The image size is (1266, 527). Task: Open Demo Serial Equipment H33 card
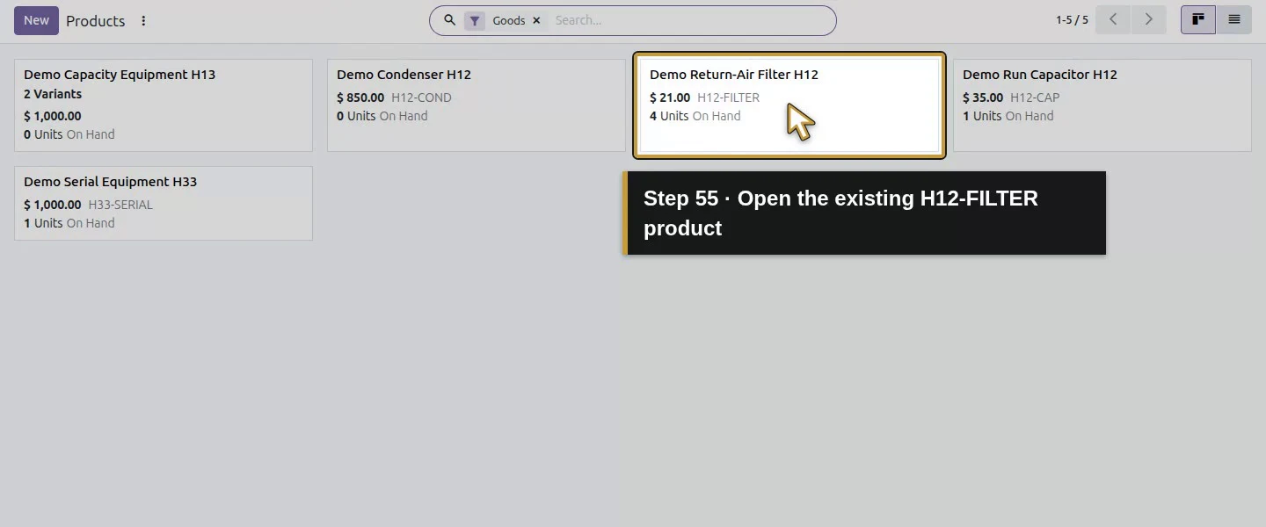(x=164, y=203)
